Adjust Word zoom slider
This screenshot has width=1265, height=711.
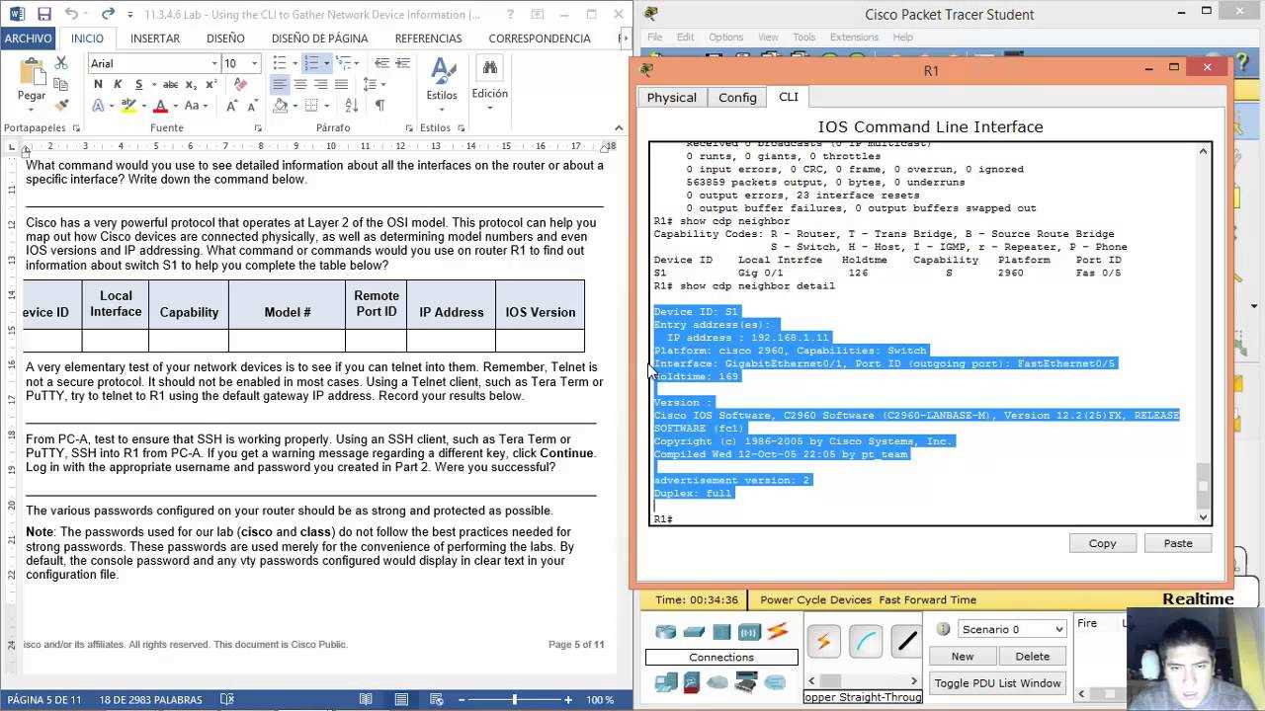(515, 699)
